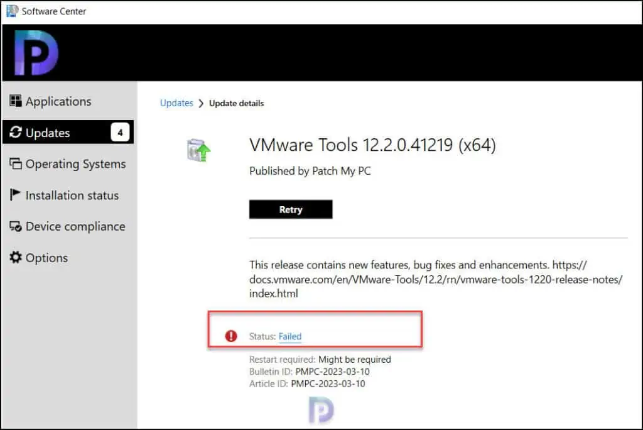
Task: Click the 'Published by Patch My PC' text
Action: click(310, 171)
